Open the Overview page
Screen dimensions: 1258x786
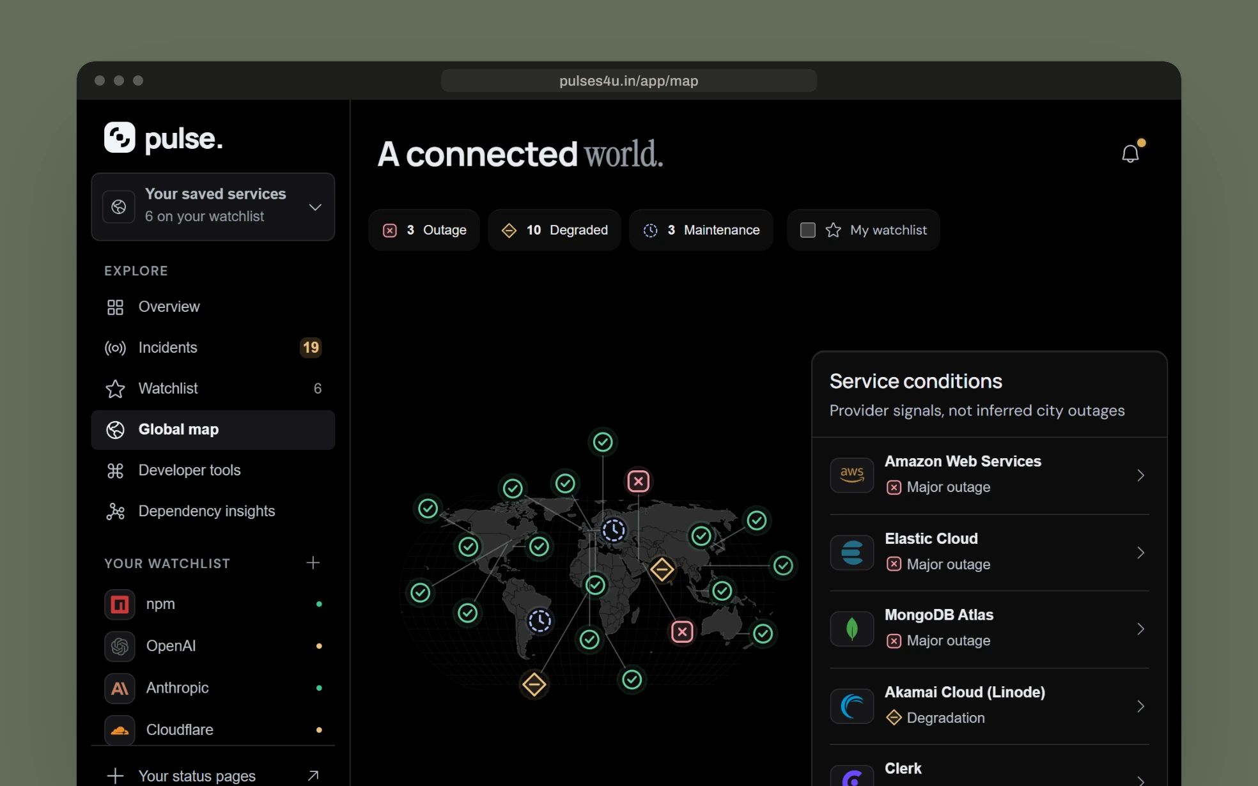(x=213, y=307)
